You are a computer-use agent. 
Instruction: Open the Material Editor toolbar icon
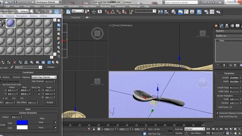click(x=199, y=12)
